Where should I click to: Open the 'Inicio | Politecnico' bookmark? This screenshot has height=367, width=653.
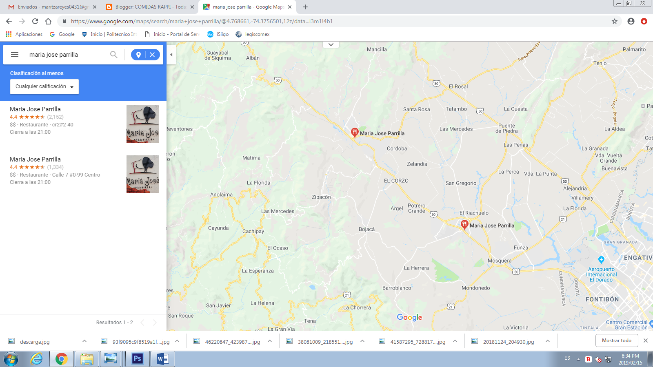point(109,34)
